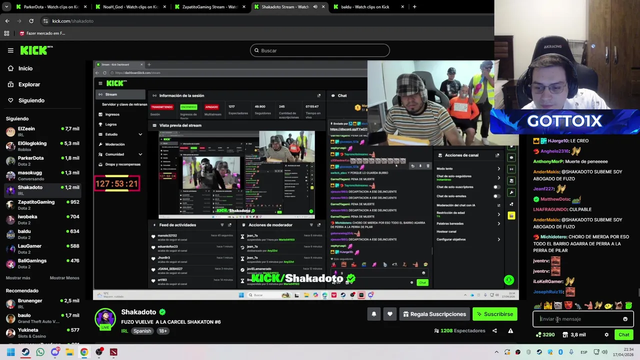Open the Kick hamburger sidebar menu

[x=10, y=50]
